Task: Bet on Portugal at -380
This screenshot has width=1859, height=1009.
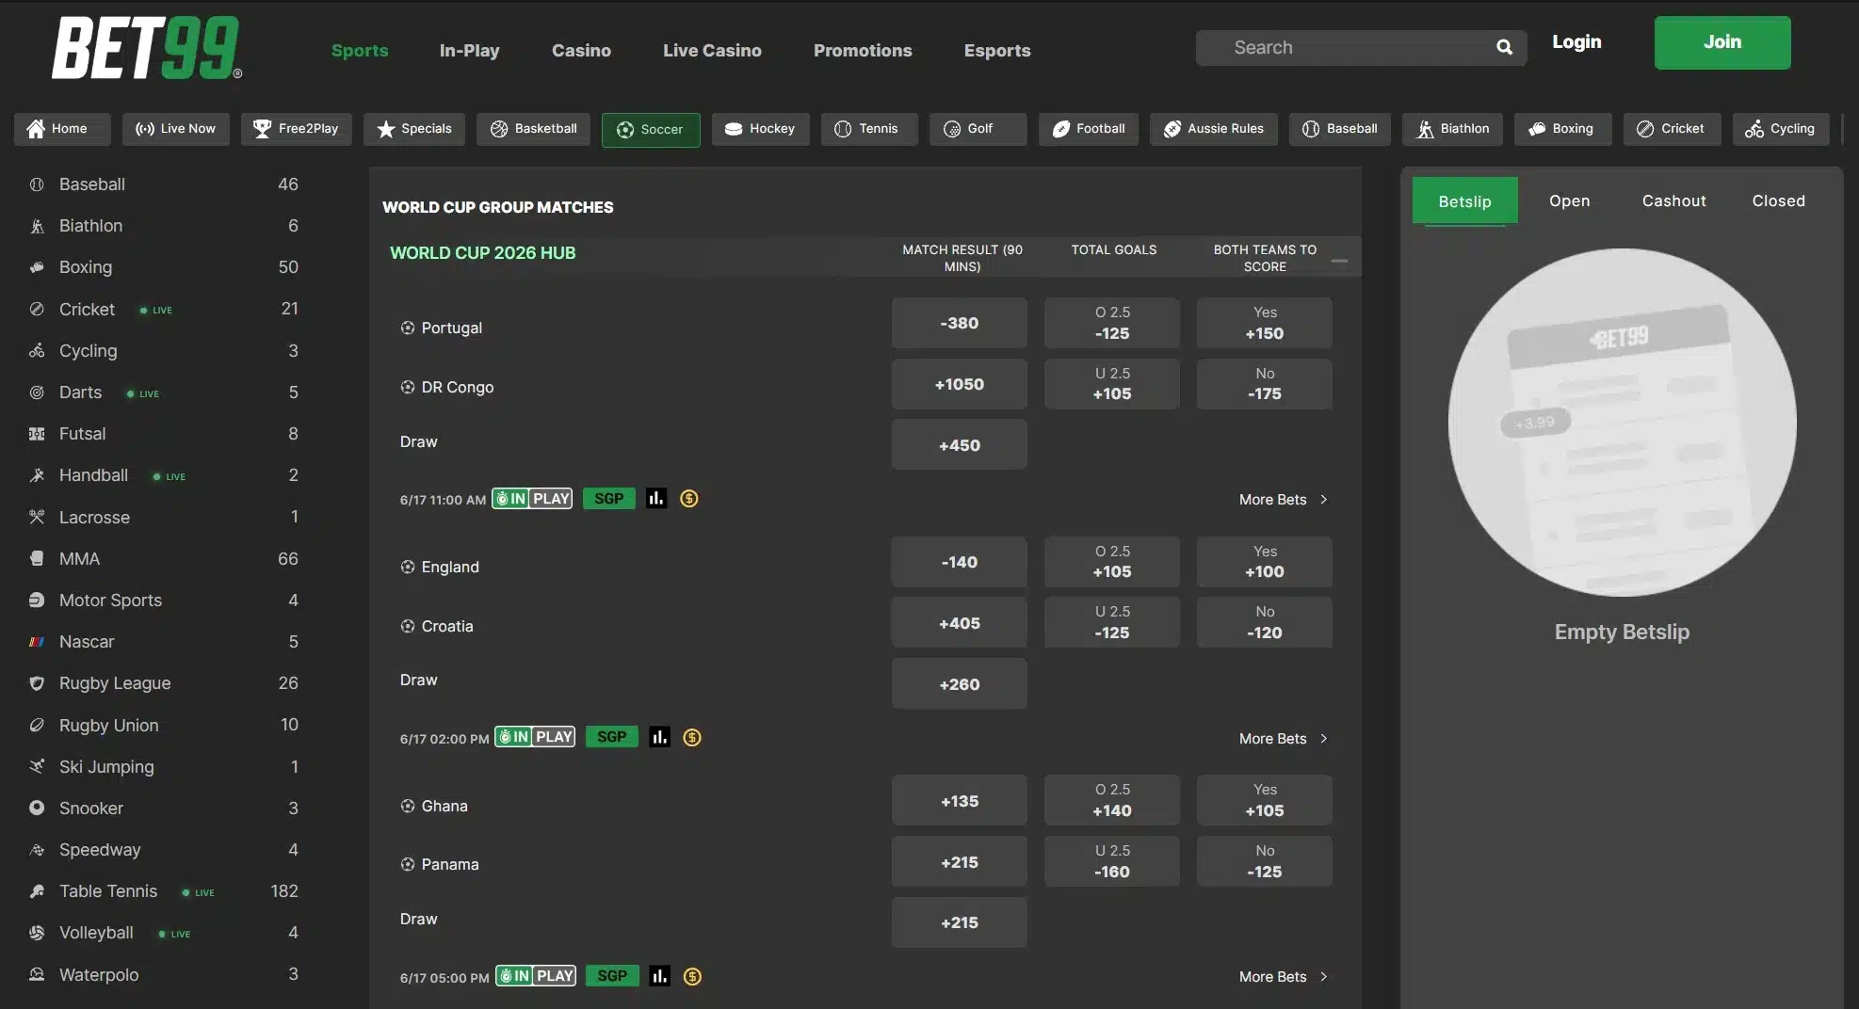Action: 959,323
